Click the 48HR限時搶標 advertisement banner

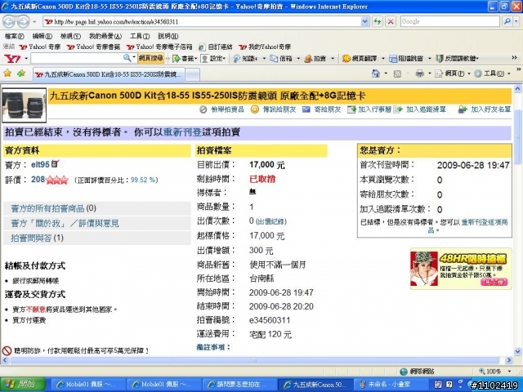point(461,269)
